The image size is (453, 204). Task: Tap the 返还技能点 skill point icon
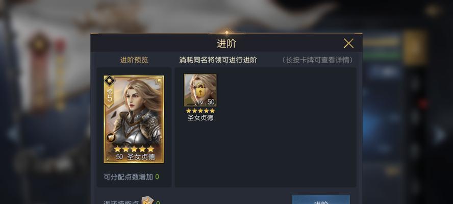pos(147,201)
